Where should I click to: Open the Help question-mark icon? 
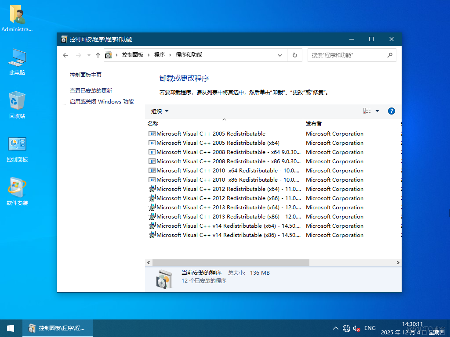391,111
